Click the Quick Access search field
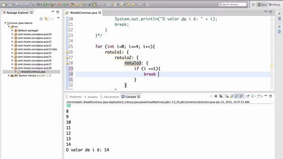The height and width of the screenshot is (159, 283). [233, 4]
